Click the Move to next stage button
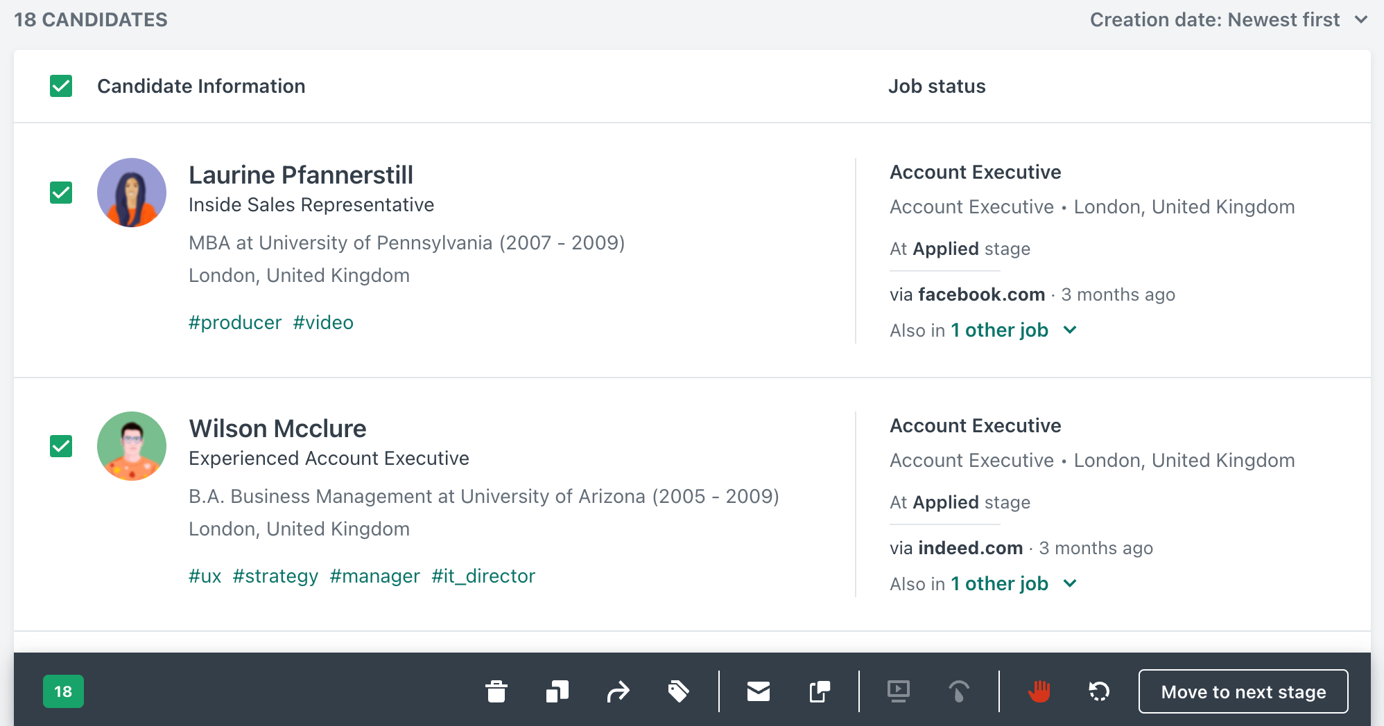 pyautogui.click(x=1243, y=691)
